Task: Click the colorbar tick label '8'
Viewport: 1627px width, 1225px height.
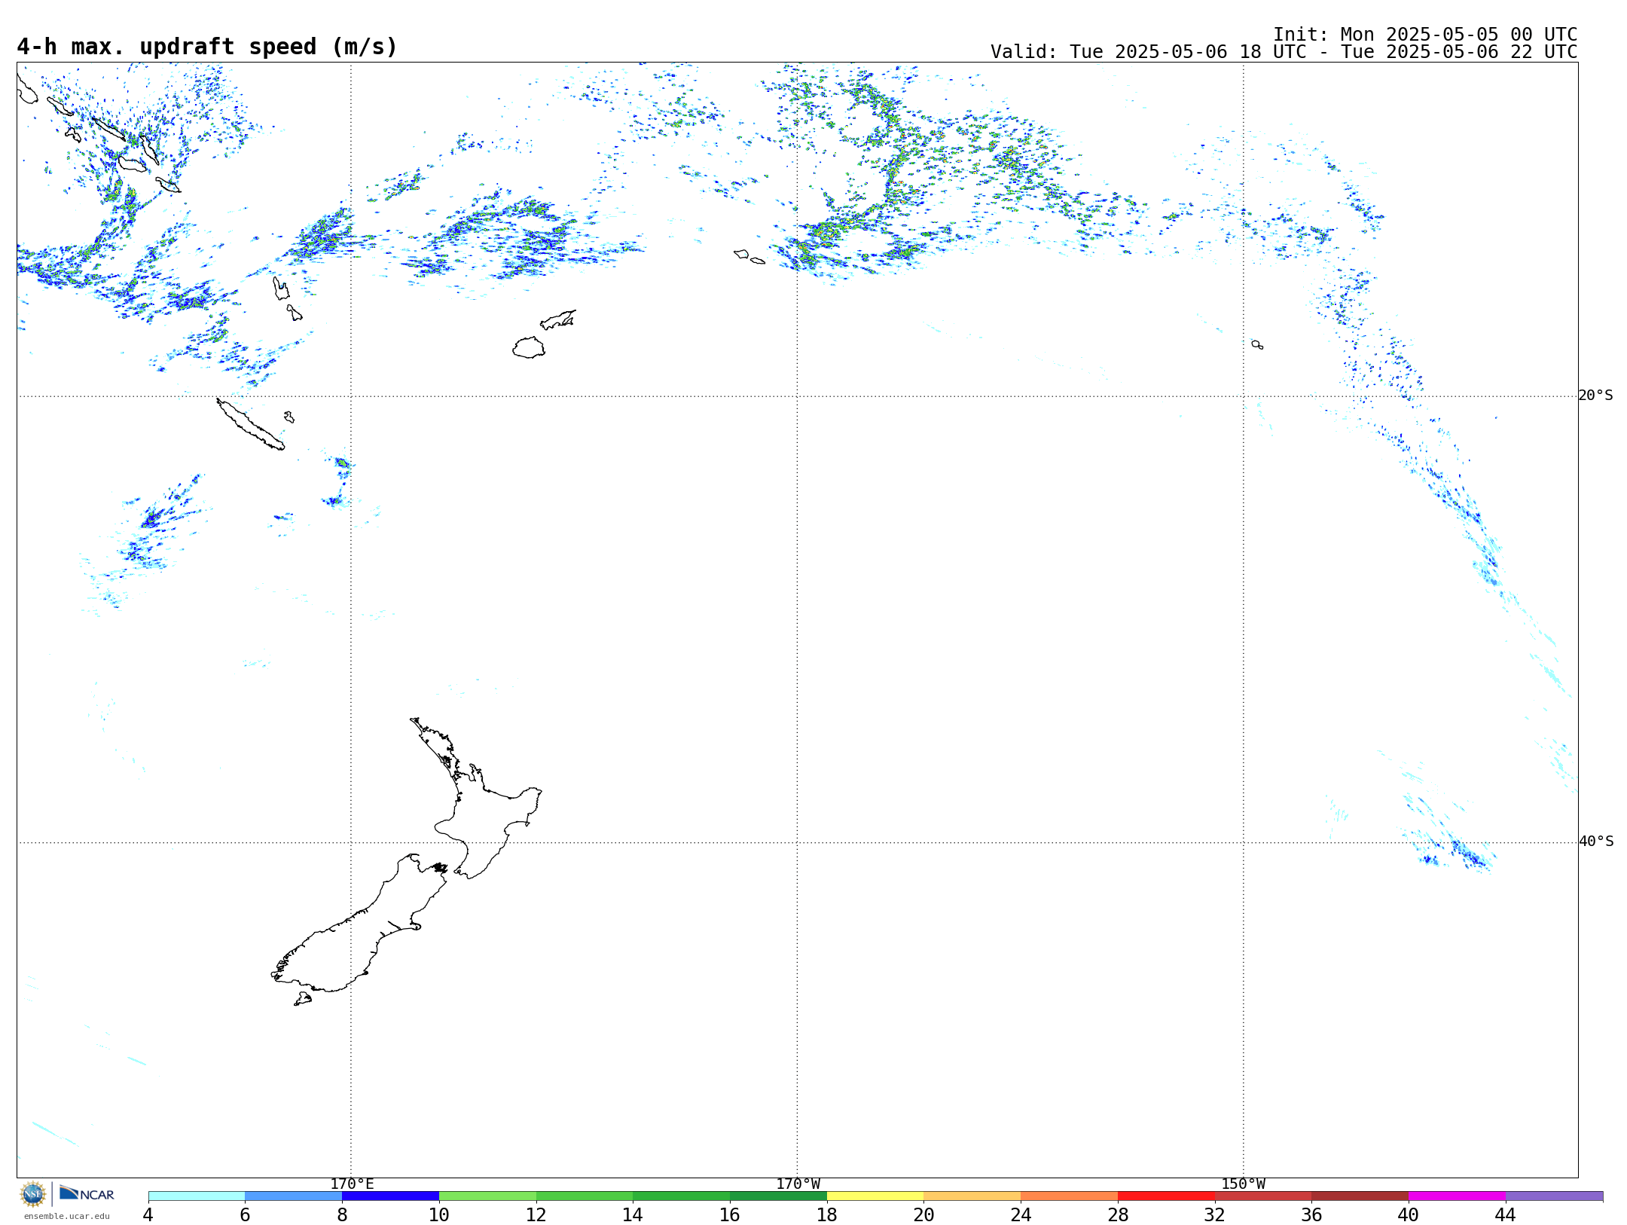Action: 342,1214
